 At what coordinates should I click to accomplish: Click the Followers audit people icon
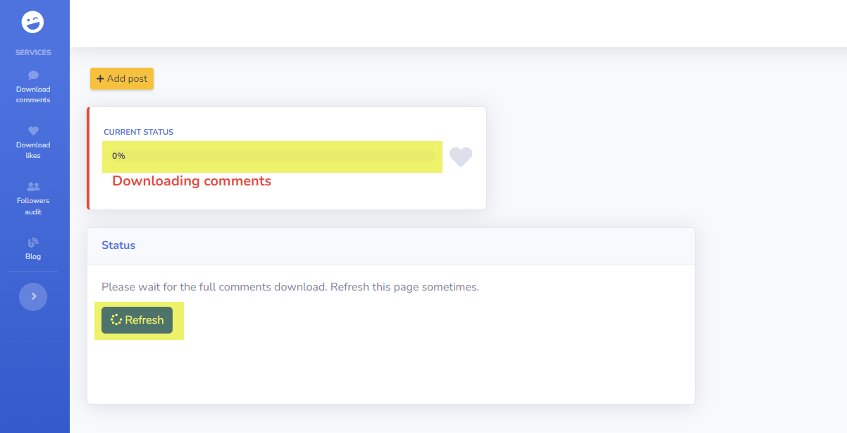coord(33,187)
